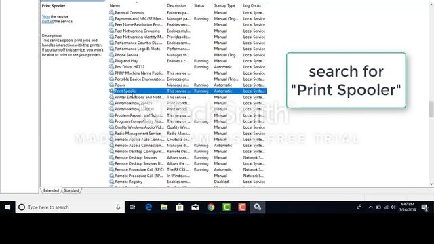This screenshot has height=244, width=434.
Task: Click the Printer Extensions and Notifications row
Action: click(188, 97)
